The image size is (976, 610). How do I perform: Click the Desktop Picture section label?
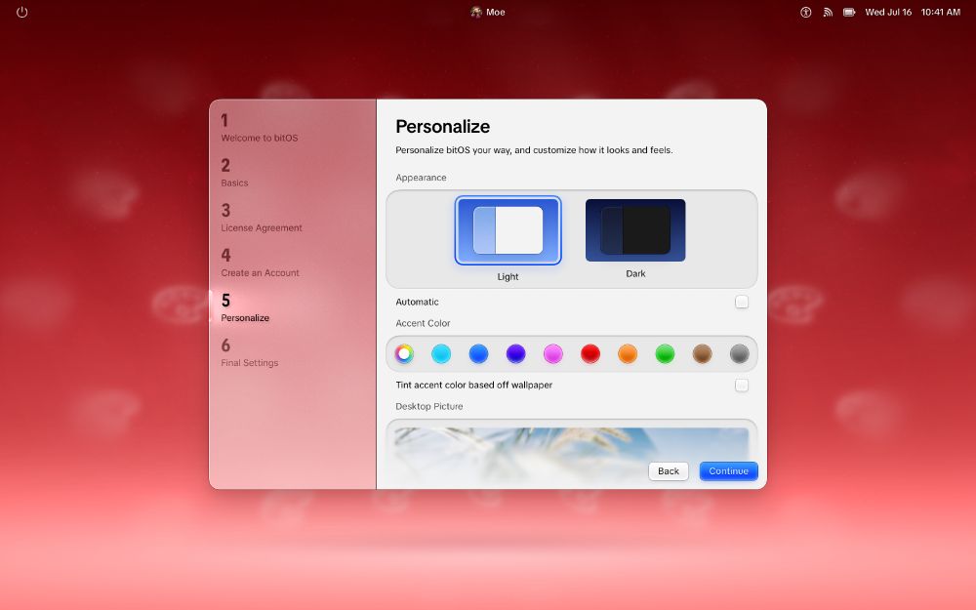428,406
